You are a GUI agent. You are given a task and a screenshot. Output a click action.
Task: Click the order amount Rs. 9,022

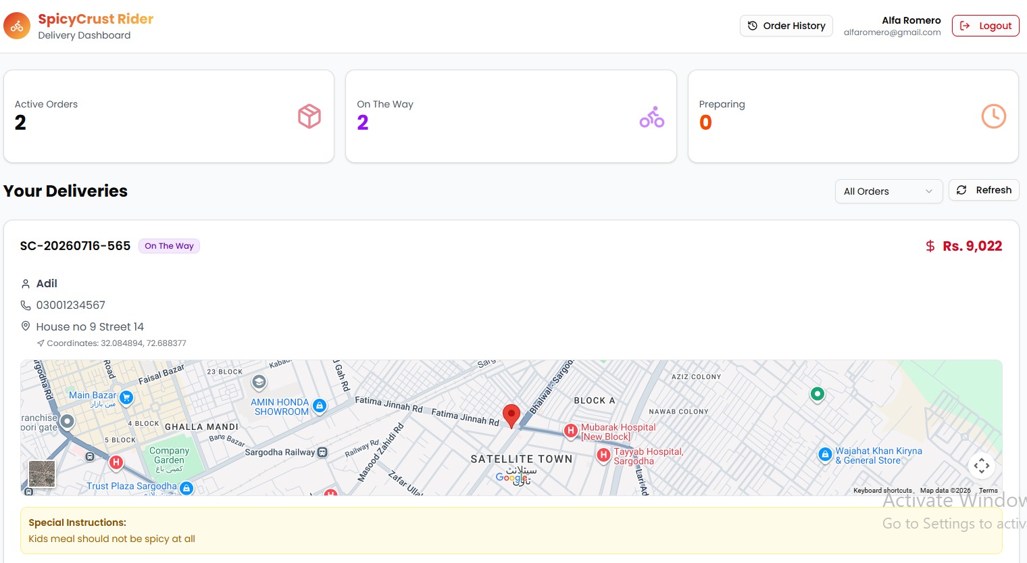[972, 246]
